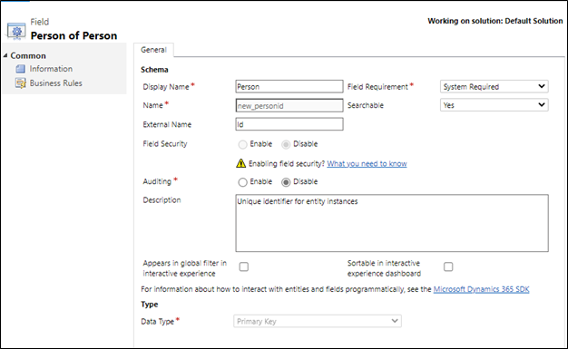Select Enable for Auditing
The image size is (568, 349).
242,182
